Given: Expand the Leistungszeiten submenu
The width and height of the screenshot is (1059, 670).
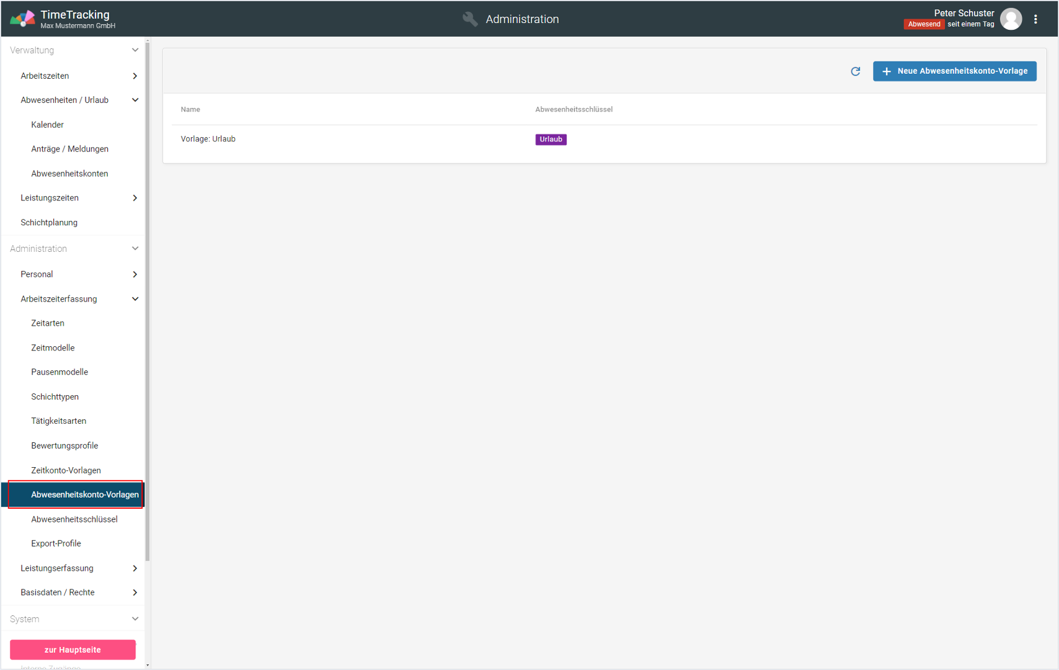Looking at the screenshot, I should (135, 198).
